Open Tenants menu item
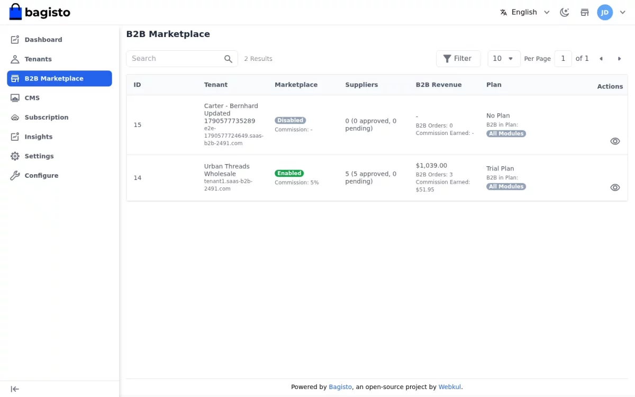Screen dimensions: 635x397 coord(59,59)
